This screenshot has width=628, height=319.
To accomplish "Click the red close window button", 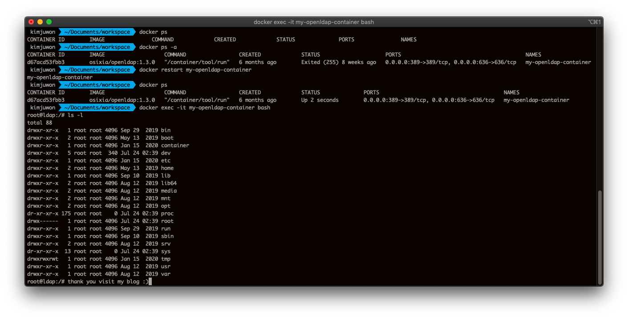I will 31,22.
